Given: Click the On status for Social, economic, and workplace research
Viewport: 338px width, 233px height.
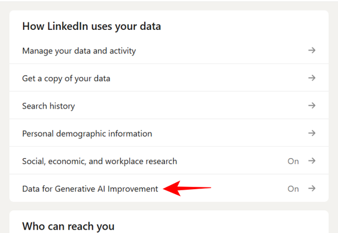Looking at the screenshot, I should tap(293, 161).
